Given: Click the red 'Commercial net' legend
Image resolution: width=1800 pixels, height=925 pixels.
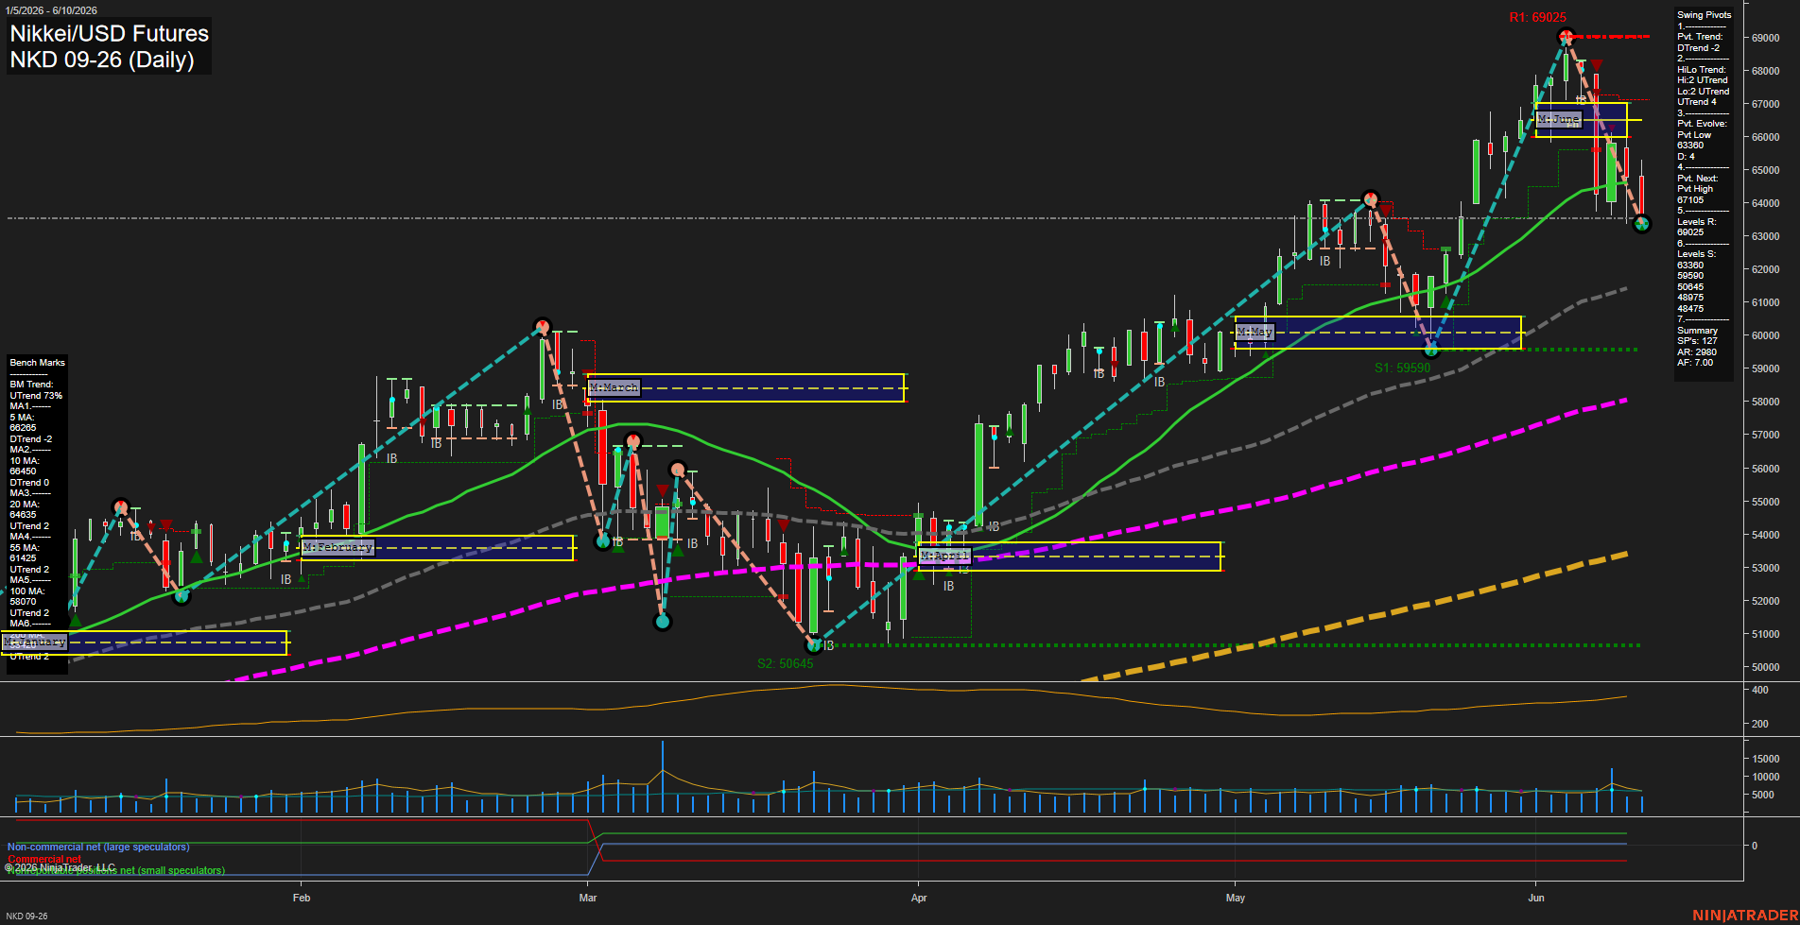Looking at the screenshot, I should point(44,859).
